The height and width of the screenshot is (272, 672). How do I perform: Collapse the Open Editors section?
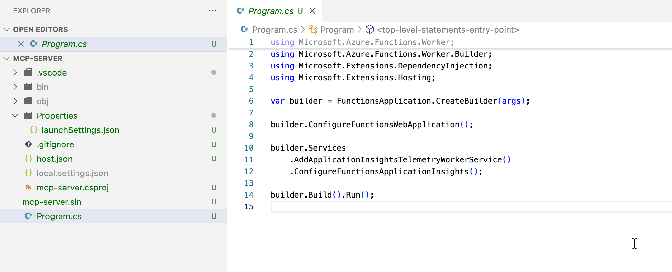(7, 29)
